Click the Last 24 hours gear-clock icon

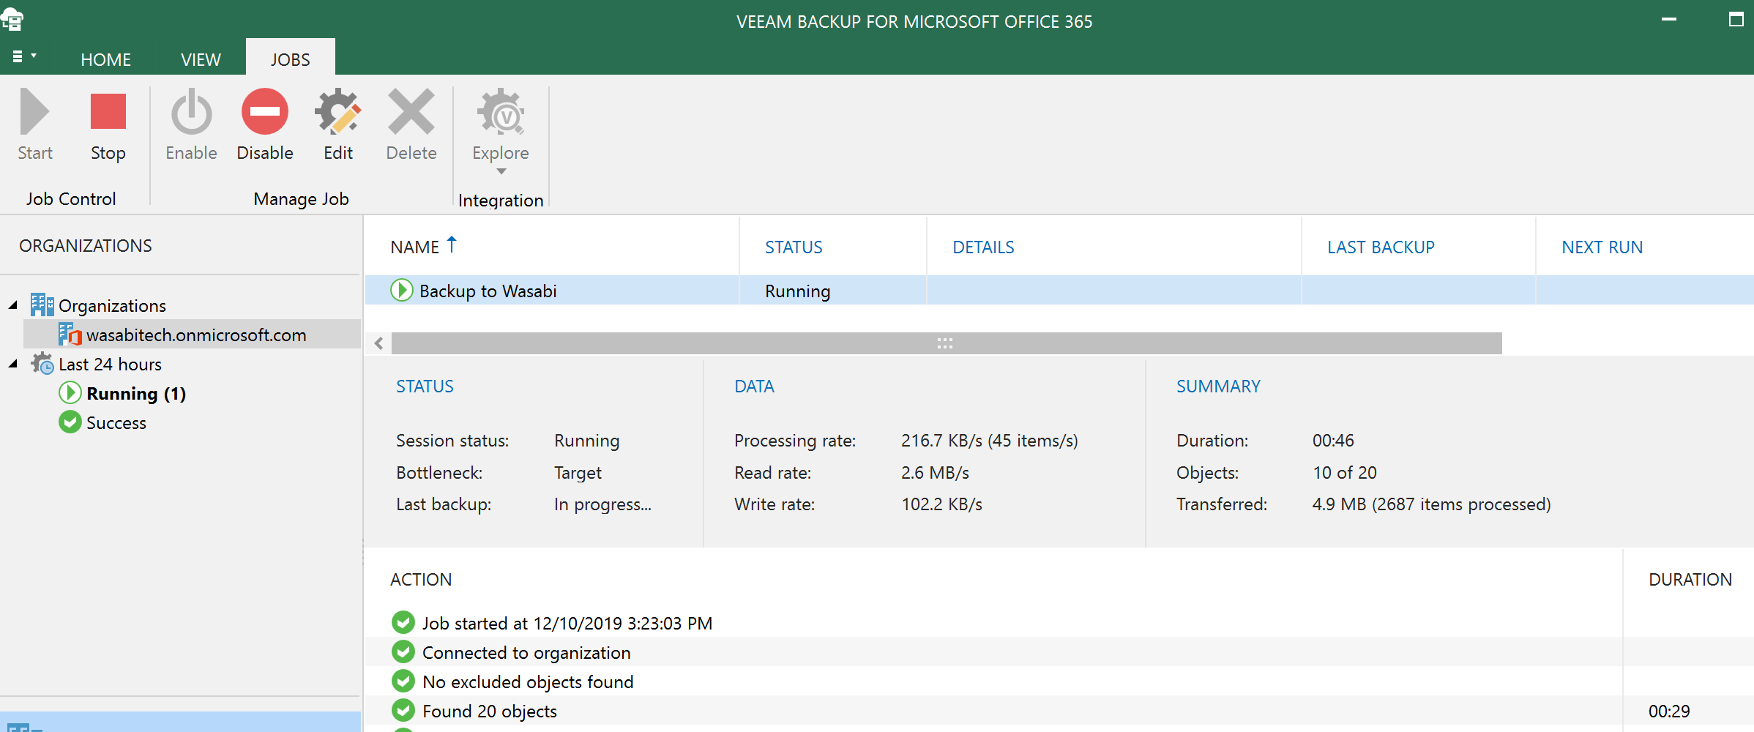click(42, 363)
